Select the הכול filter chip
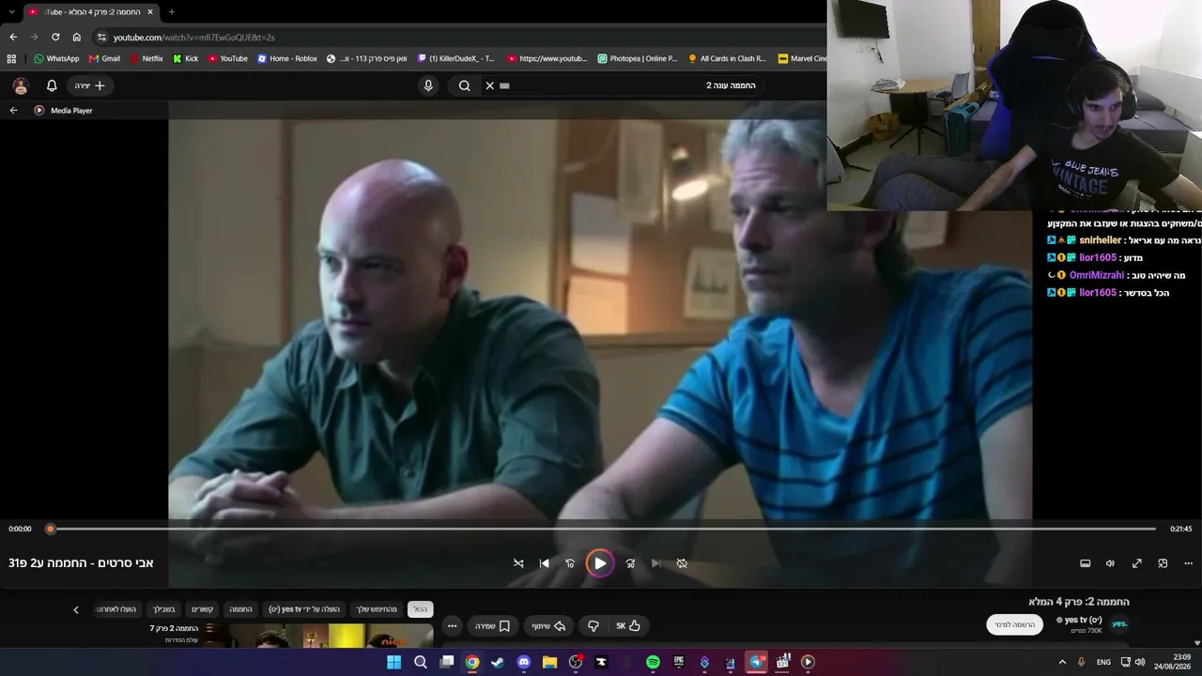 click(420, 609)
